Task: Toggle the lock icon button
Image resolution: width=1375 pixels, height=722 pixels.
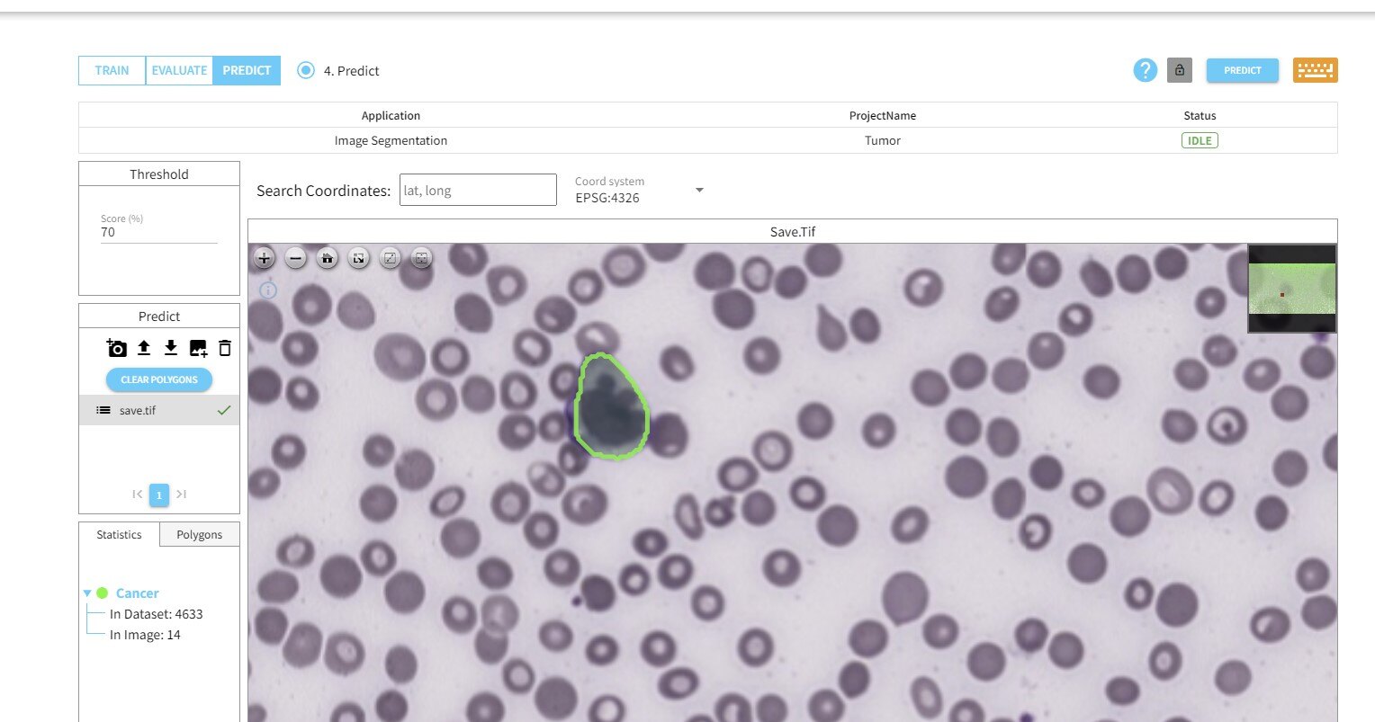Action: [1179, 70]
